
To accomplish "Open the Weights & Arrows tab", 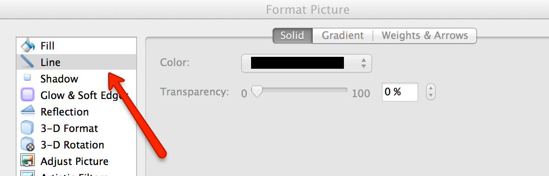I will point(425,36).
